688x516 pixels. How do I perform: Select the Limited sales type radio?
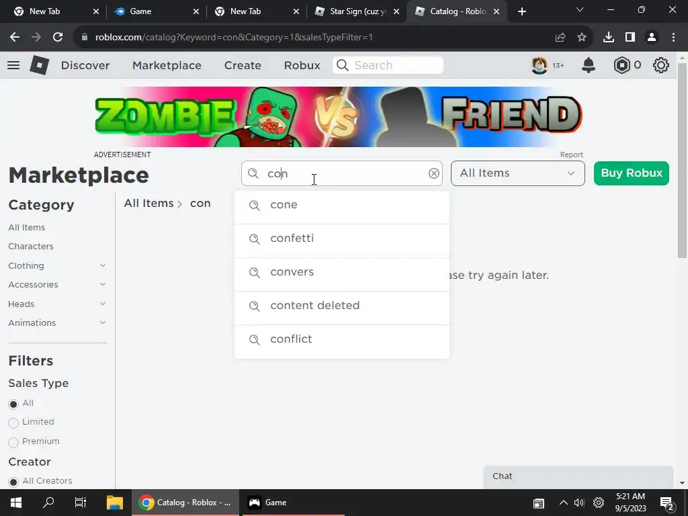pos(13,423)
